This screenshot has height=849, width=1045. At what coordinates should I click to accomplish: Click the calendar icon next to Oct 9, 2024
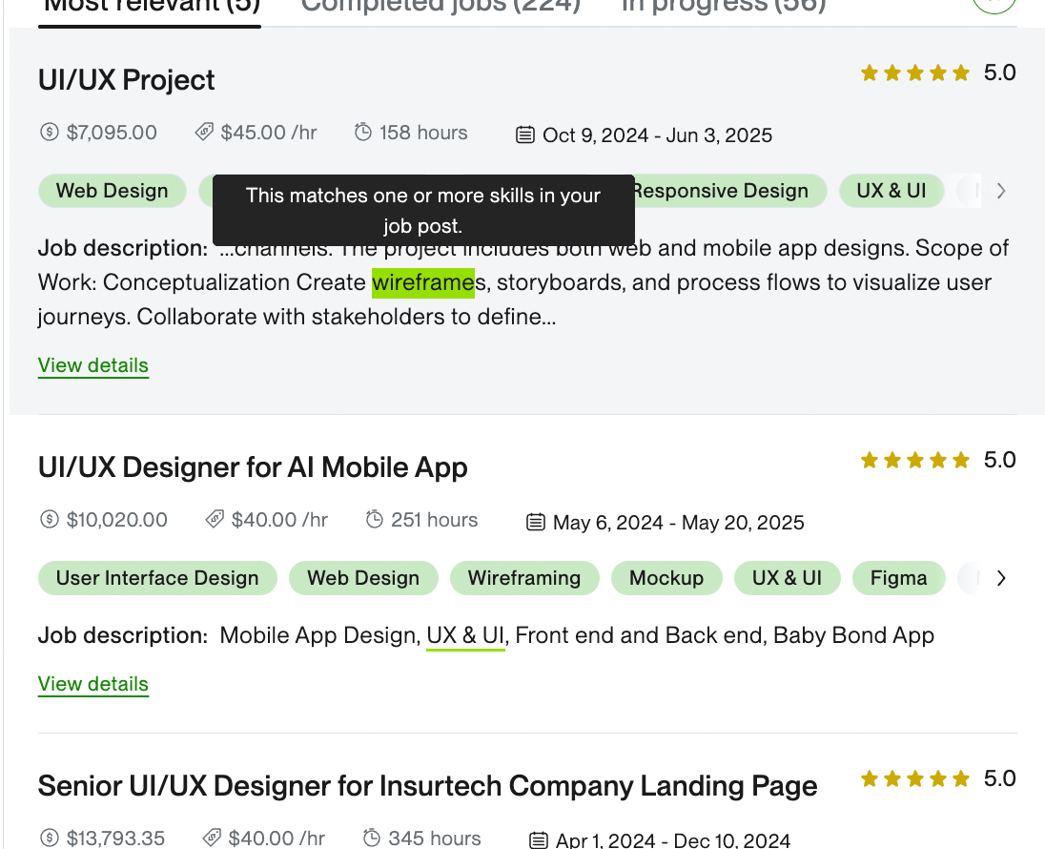[525, 135]
